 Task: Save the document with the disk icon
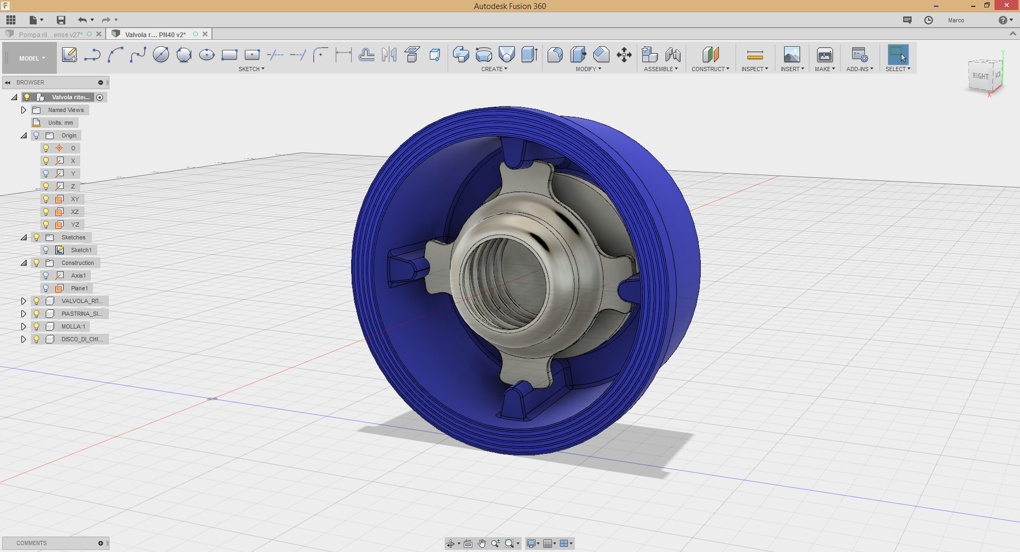61,20
